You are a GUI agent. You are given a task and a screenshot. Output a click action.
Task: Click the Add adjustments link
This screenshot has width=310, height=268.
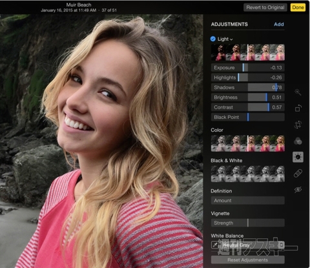coord(279,24)
